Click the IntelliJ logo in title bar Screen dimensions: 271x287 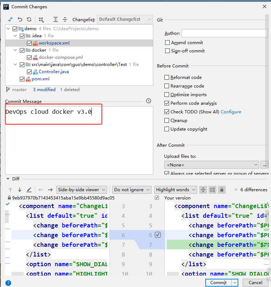(x=6, y=7)
